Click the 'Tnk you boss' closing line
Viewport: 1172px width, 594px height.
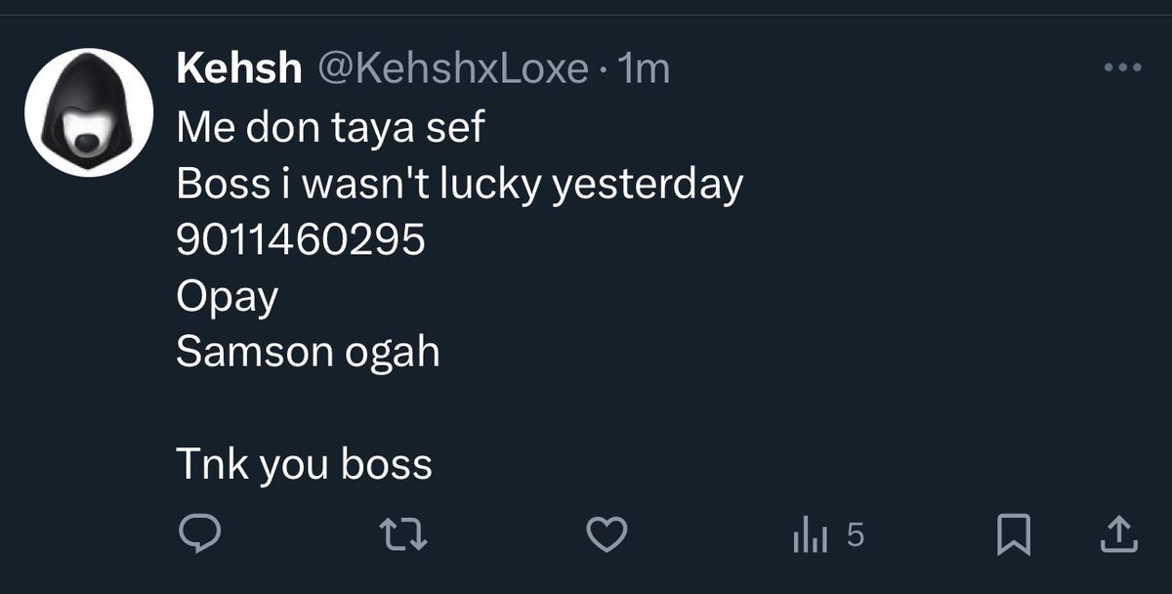coord(305,465)
